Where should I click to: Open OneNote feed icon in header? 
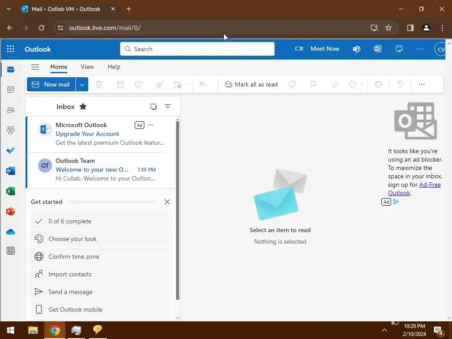(x=378, y=49)
